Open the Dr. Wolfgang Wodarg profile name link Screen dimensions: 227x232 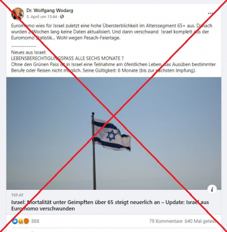pos(50,10)
